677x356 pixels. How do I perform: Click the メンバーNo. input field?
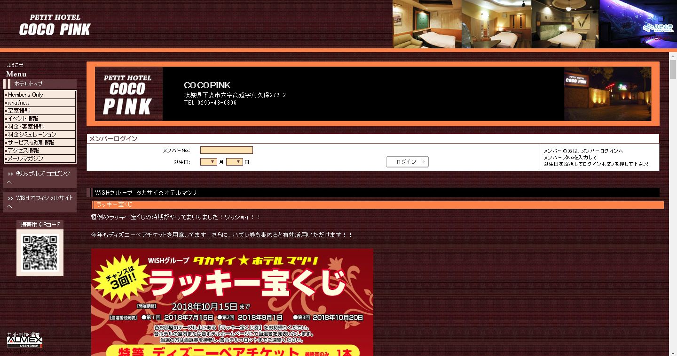tap(227, 150)
